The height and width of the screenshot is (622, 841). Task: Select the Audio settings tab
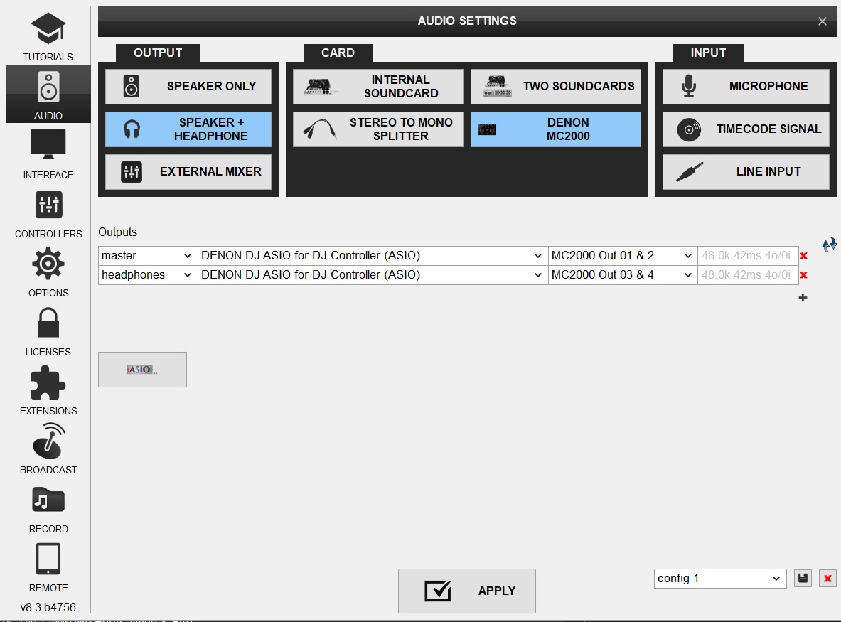(x=48, y=95)
